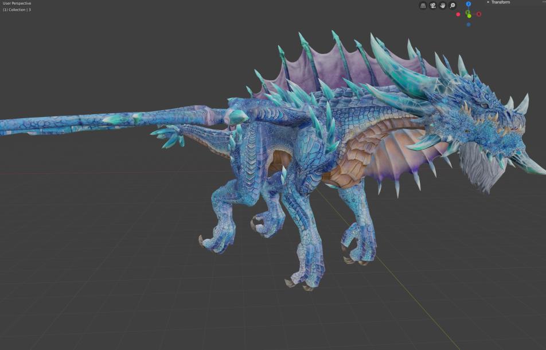Select the pan view hand icon
The image size is (546, 350).
click(443, 6)
